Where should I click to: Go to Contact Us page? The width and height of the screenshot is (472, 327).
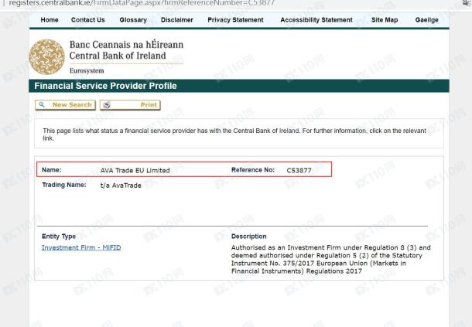(88, 20)
